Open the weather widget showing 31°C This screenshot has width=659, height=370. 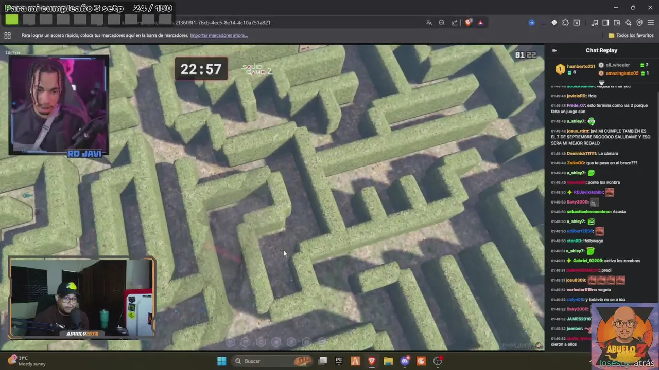pyautogui.click(x=27, y=361)
